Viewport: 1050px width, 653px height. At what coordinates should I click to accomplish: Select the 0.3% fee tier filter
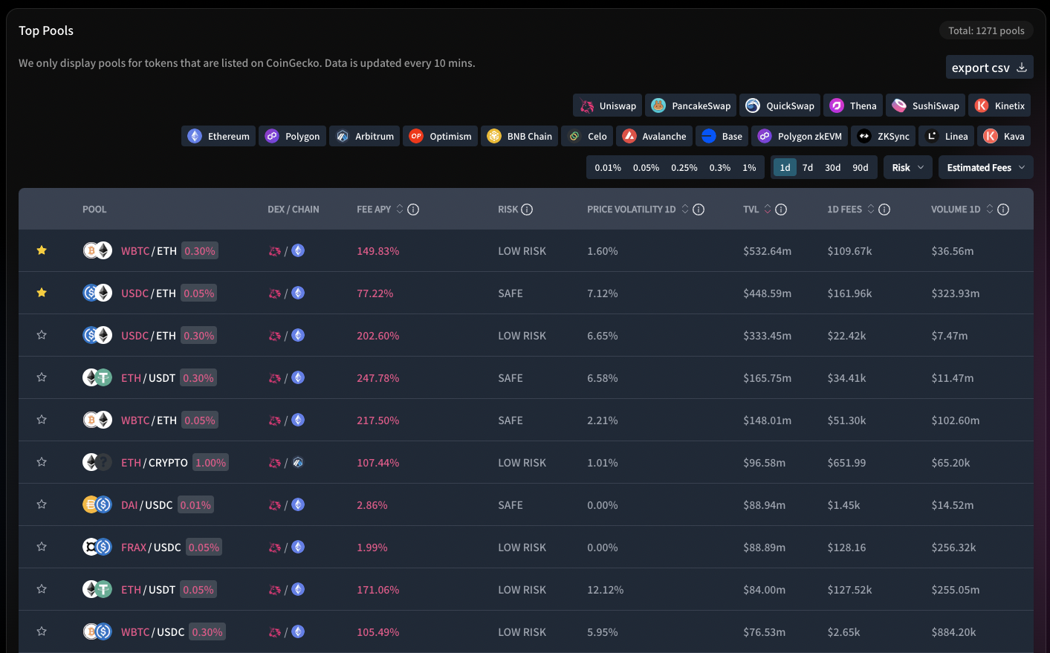(x=720, y=167)
